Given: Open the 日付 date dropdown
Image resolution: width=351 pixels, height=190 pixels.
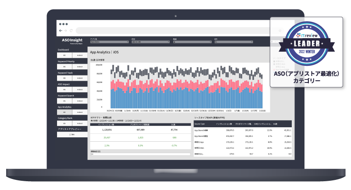Looking at the screenshot, I should (150, 42).
